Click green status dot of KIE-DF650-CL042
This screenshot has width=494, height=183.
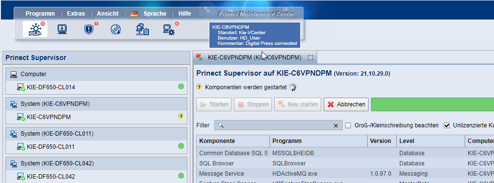click(181, 176)
